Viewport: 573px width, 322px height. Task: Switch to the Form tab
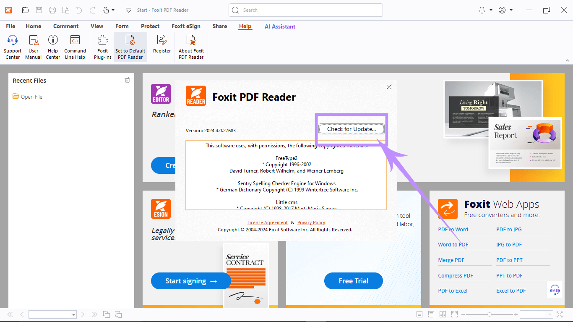coord(122,26)
